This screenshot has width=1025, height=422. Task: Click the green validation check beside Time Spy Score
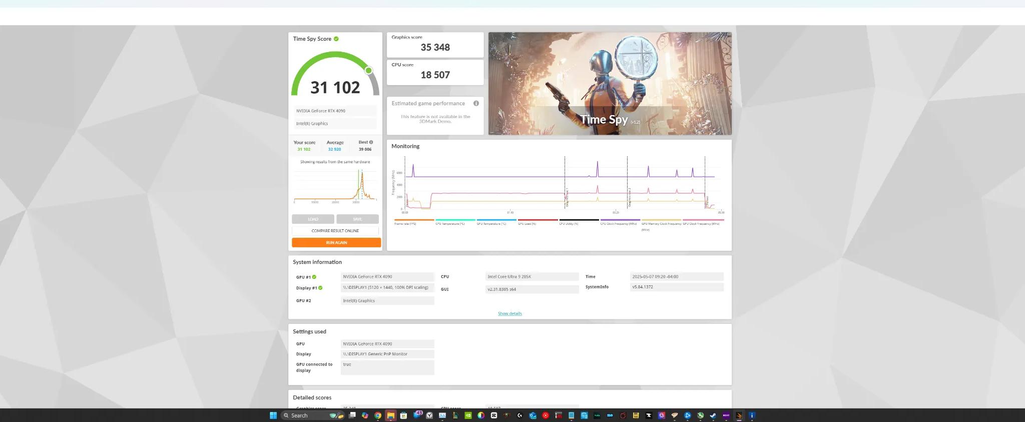click(x=336, y=39)
